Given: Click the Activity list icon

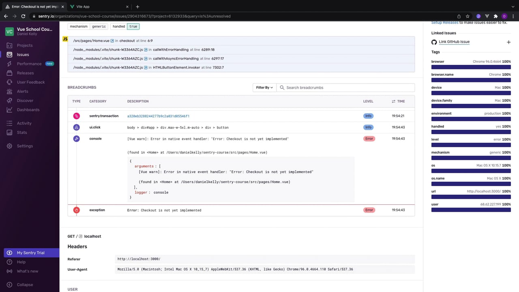Looking at the screenshot, I should tap(9, 123).
